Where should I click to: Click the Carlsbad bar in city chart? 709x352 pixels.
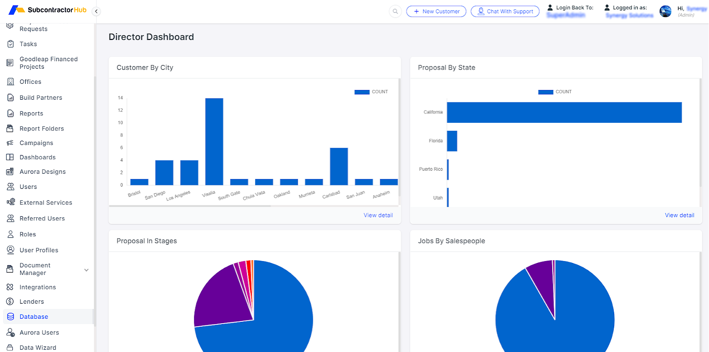click(x=339, y=166)
